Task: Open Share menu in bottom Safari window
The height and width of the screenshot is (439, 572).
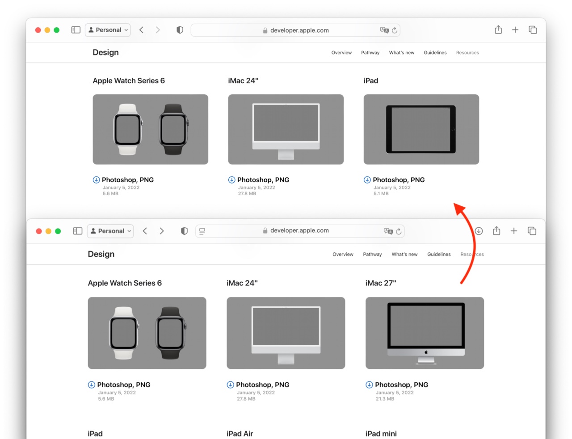Action: point(496,230)
